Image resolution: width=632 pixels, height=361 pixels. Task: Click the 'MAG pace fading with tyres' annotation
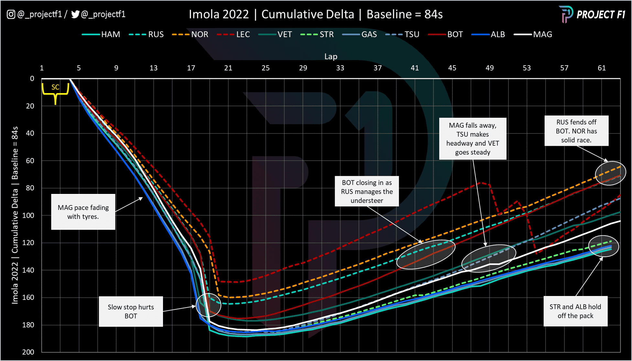(83, 212)
